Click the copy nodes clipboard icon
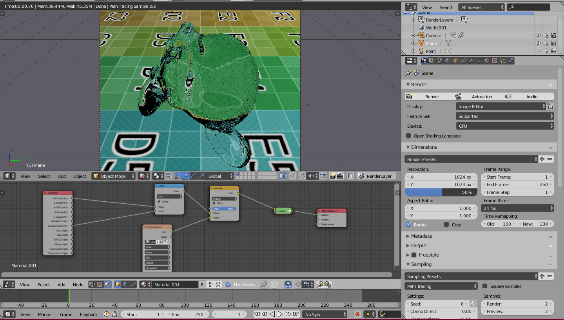The height and width of the screenshot is (320, 564). [320, 284]
